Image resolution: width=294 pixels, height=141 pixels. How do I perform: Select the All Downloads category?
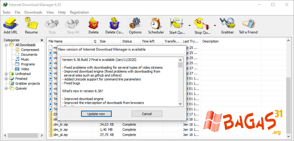coord(25,45)
